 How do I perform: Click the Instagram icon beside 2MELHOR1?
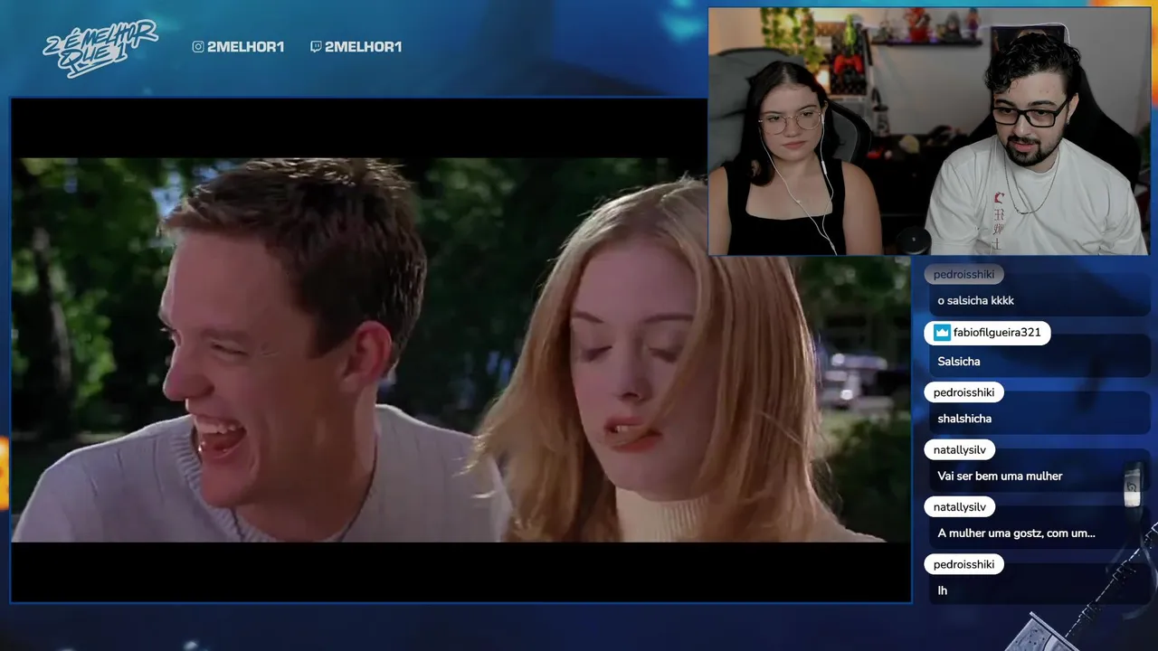click(198, 47)
